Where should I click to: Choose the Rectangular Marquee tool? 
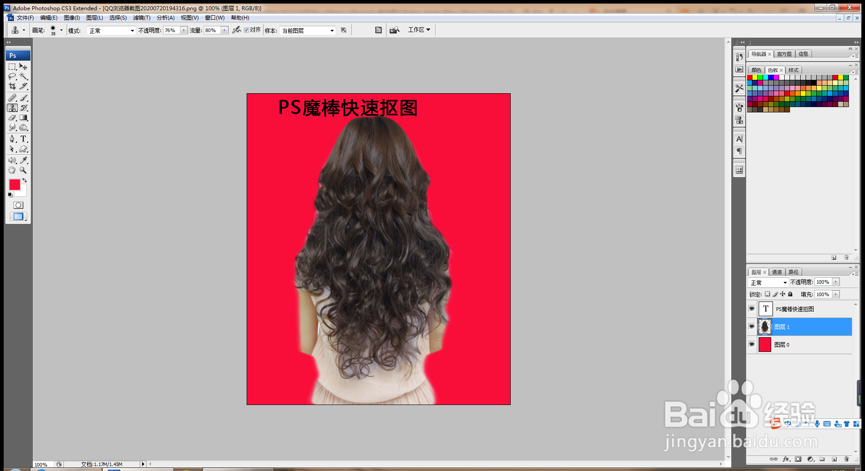12,66
